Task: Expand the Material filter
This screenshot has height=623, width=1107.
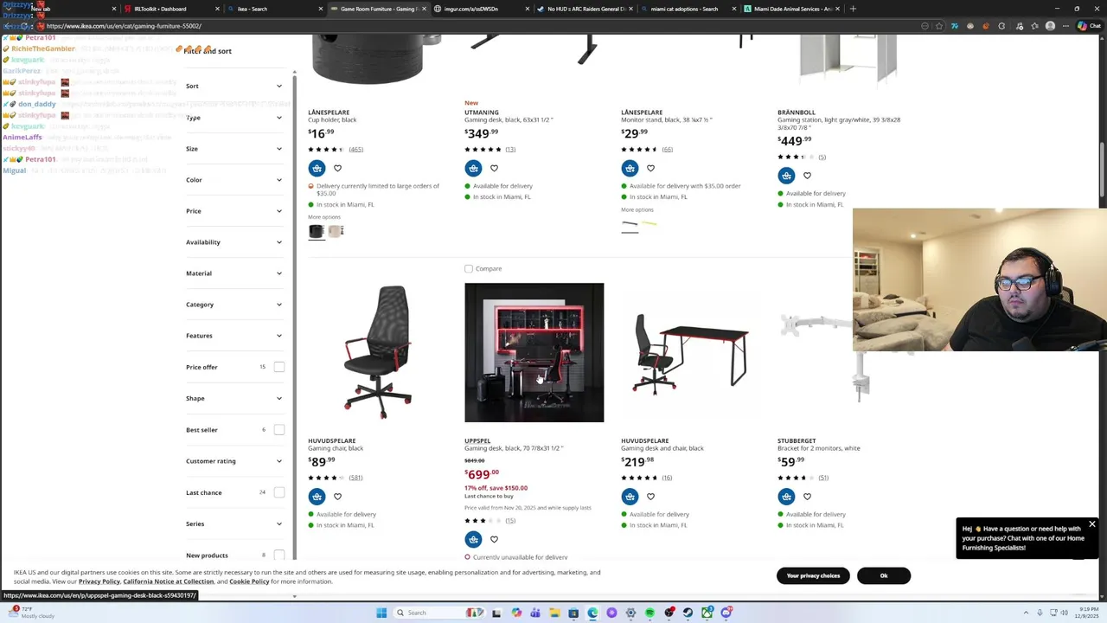Action: point(234,273)
